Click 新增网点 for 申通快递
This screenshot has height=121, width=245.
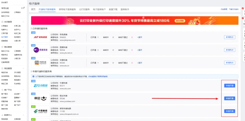pos(230,63)
